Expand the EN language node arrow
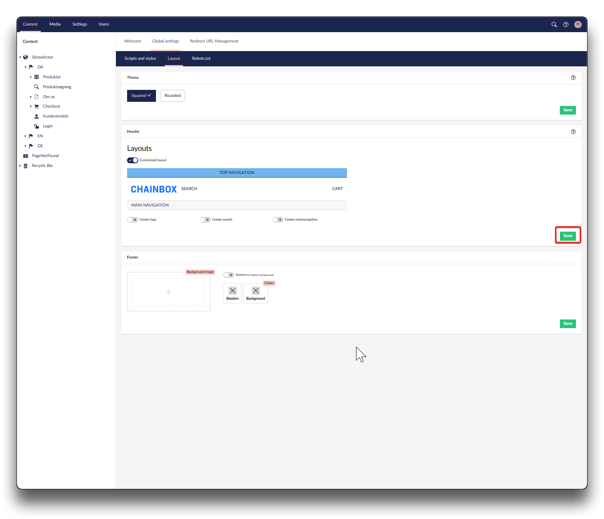Screen dimensions: 604x519 [25, 136]
